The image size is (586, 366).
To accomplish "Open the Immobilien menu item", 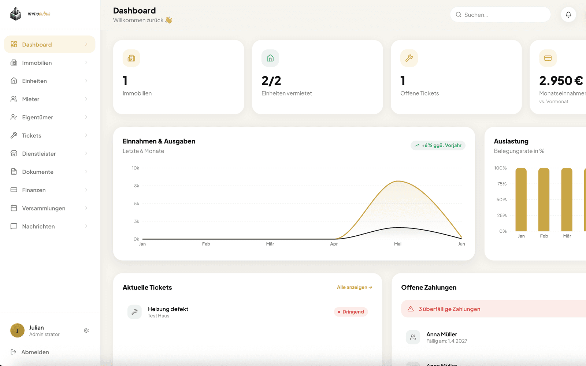I will pyautogui.click(x=49, y=63).
